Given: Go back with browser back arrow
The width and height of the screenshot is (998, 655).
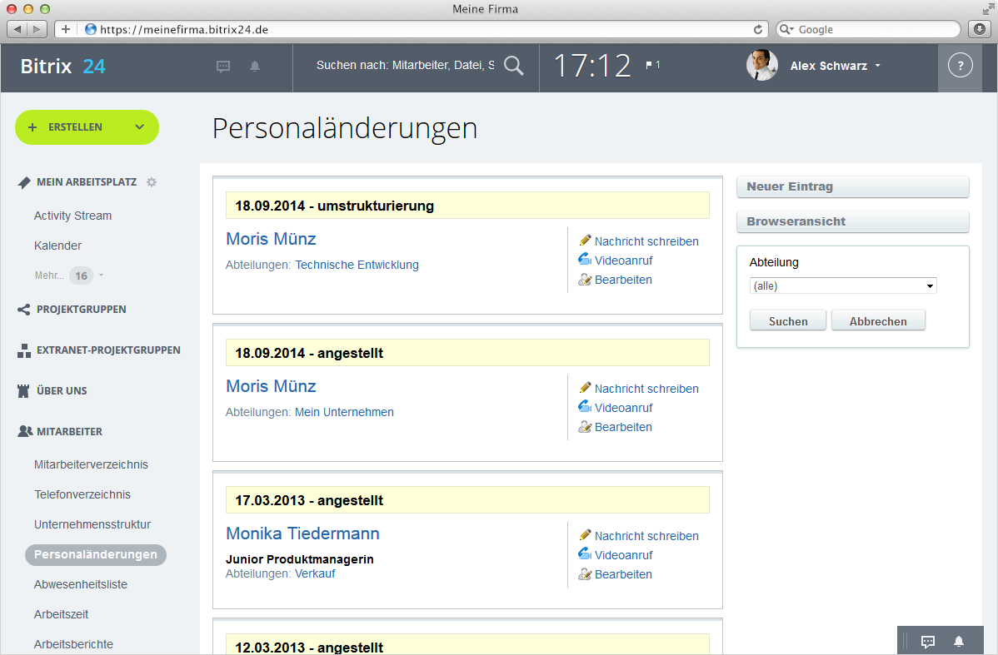Looking at the screenshot, I should [17, 29].
